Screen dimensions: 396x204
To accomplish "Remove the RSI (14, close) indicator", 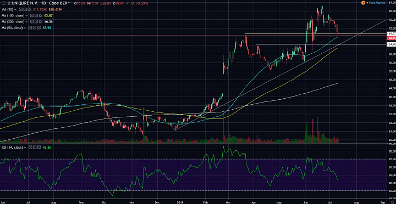I will pos(39,148).
